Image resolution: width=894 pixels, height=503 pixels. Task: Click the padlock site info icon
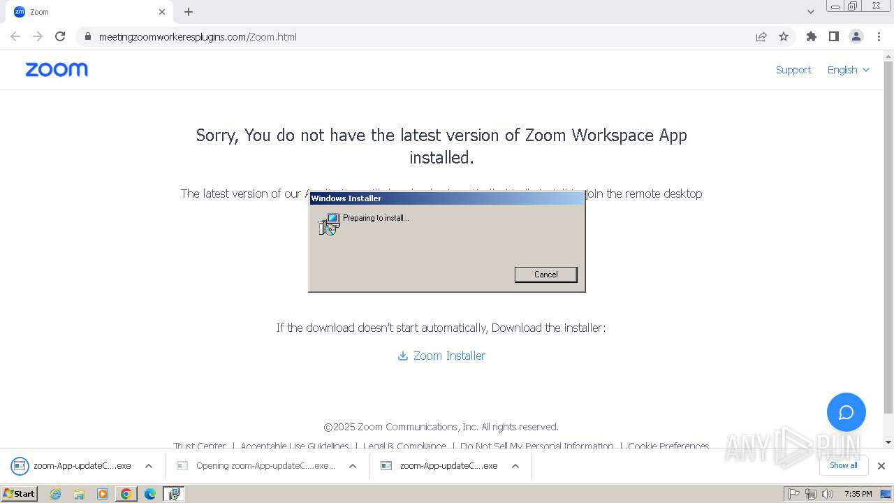tap(87, 36)
